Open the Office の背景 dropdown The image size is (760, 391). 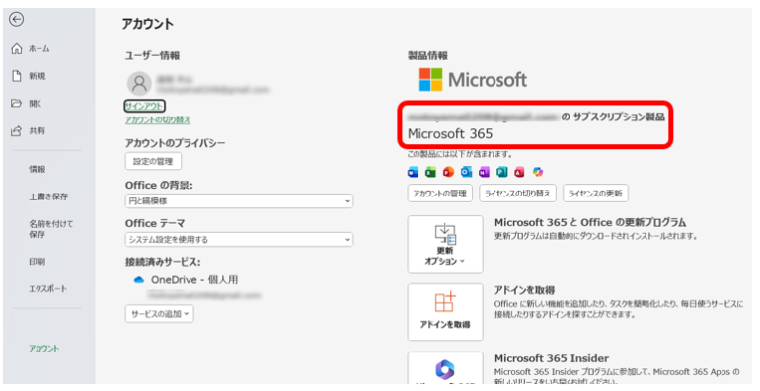coord(239,200)
